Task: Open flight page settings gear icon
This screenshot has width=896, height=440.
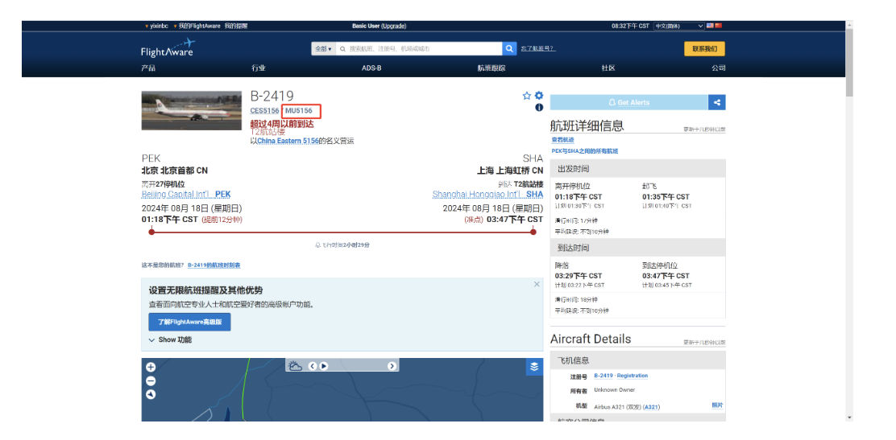Action: [x=538, y=96]
